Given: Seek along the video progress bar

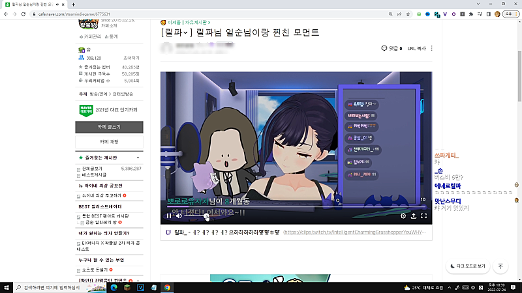Looking at the screenshot, I should point(296,206).
